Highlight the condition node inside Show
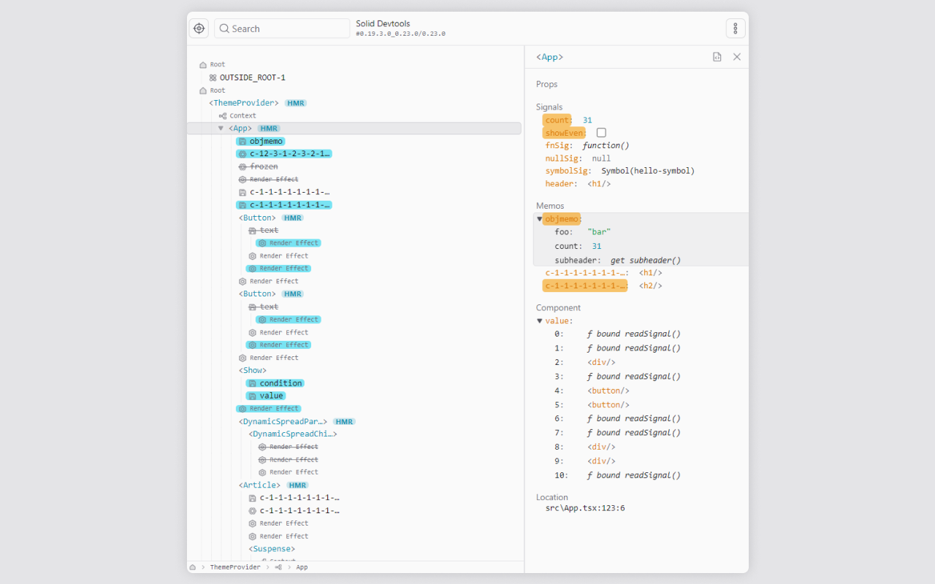The height and width of the screenshot is (584, 935). tap(280, 383)
